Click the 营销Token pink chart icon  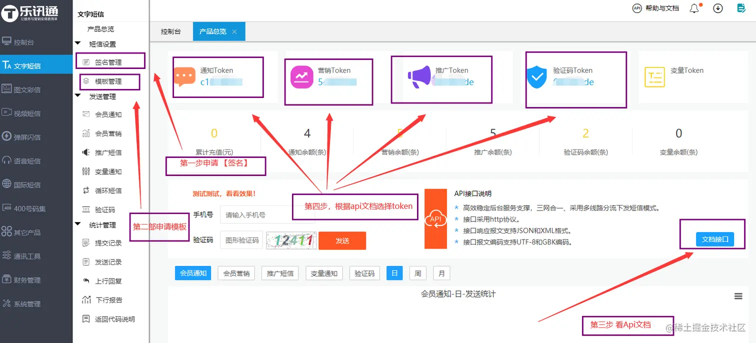pos(302,77)
